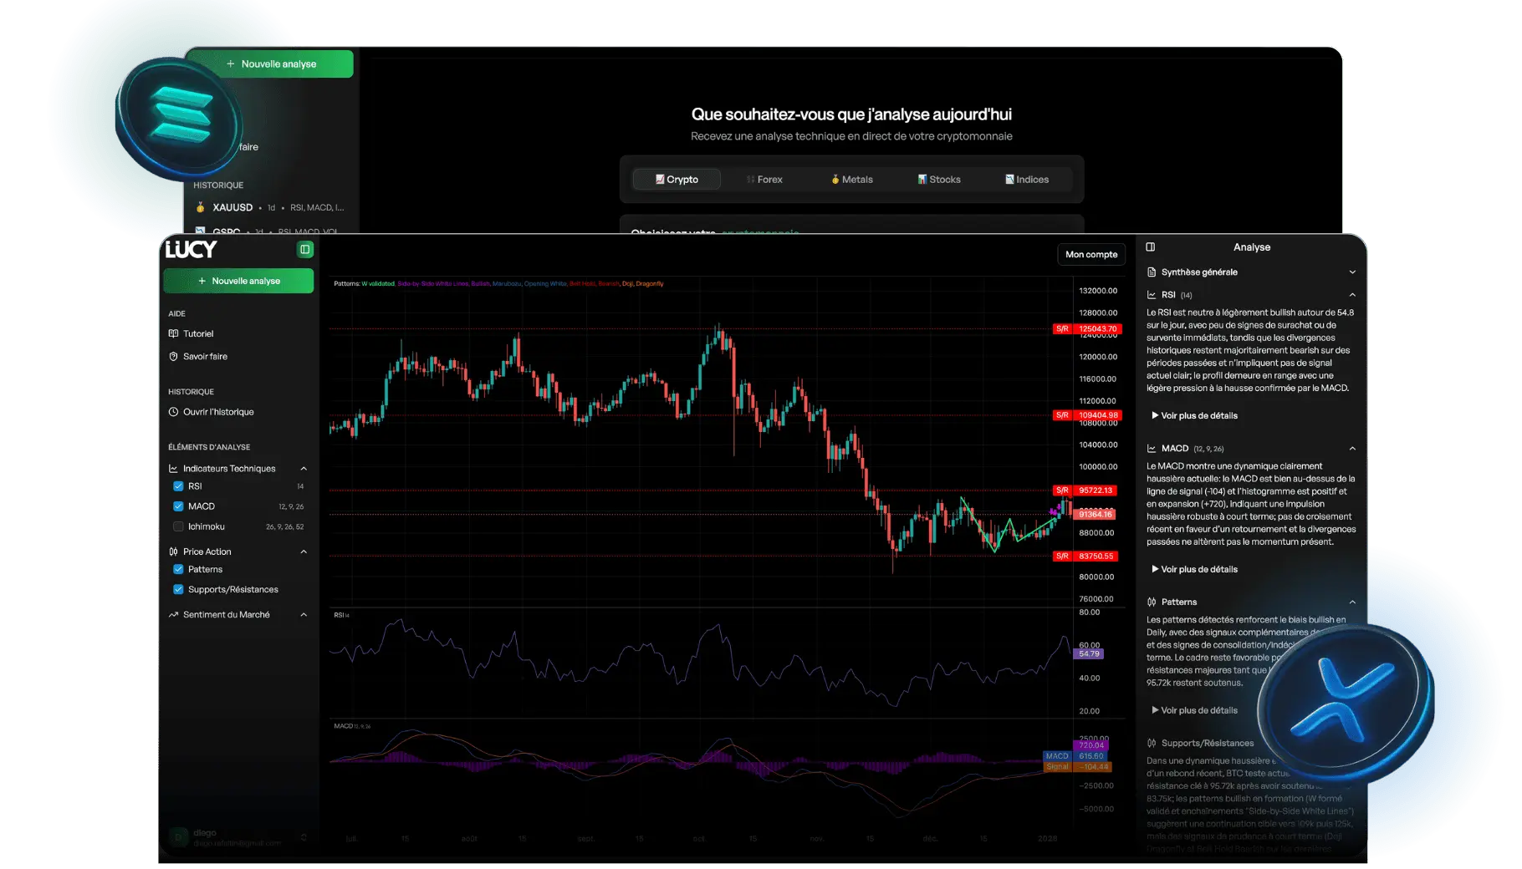Viewport: 1522px width, 869px height.
Task: Click the Signal value label -104.44
Action: pyautogui.click(x=1092, y=767)
